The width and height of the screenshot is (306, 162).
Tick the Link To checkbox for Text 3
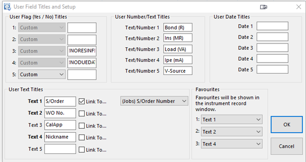(x=82, y=126)
